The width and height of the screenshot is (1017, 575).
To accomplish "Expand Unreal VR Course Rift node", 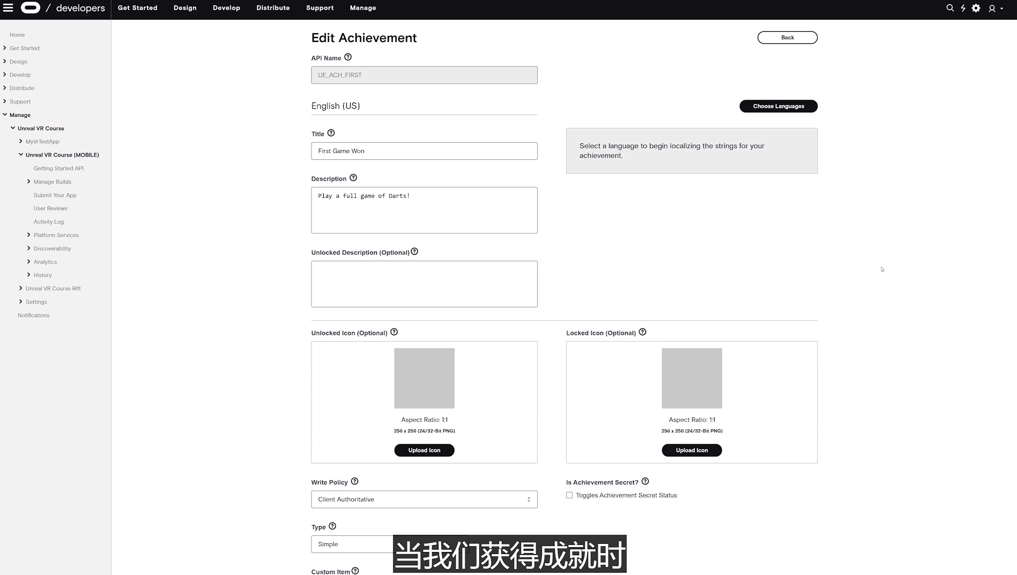I will 21,288.
